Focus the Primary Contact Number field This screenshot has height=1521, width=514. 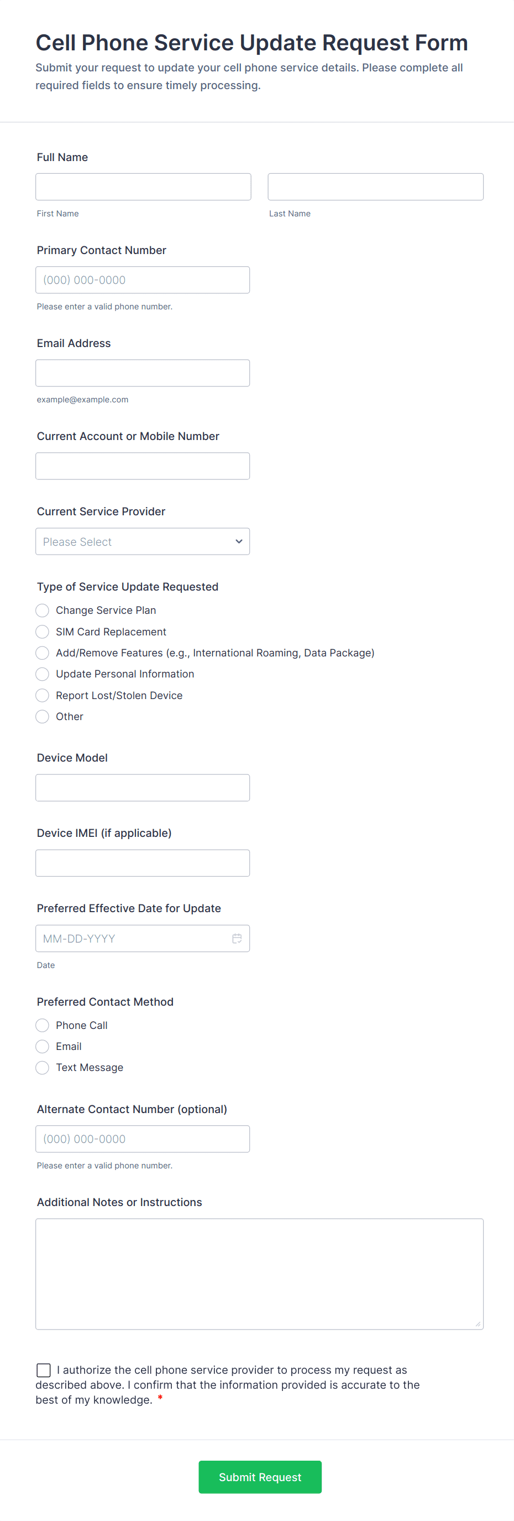pyautogui.click(x=143, y=280)
